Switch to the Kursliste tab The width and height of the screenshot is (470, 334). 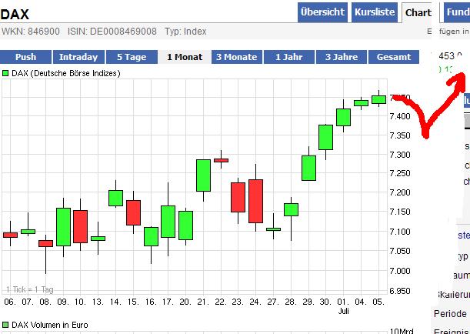(375, 12)
